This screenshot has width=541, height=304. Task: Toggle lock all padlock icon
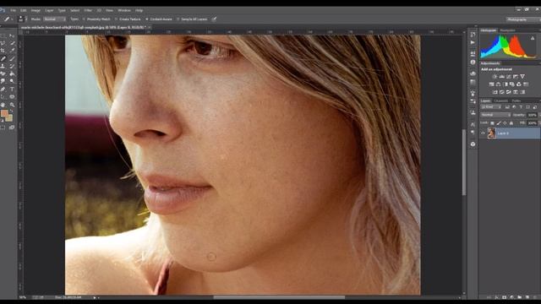point(511,123)
